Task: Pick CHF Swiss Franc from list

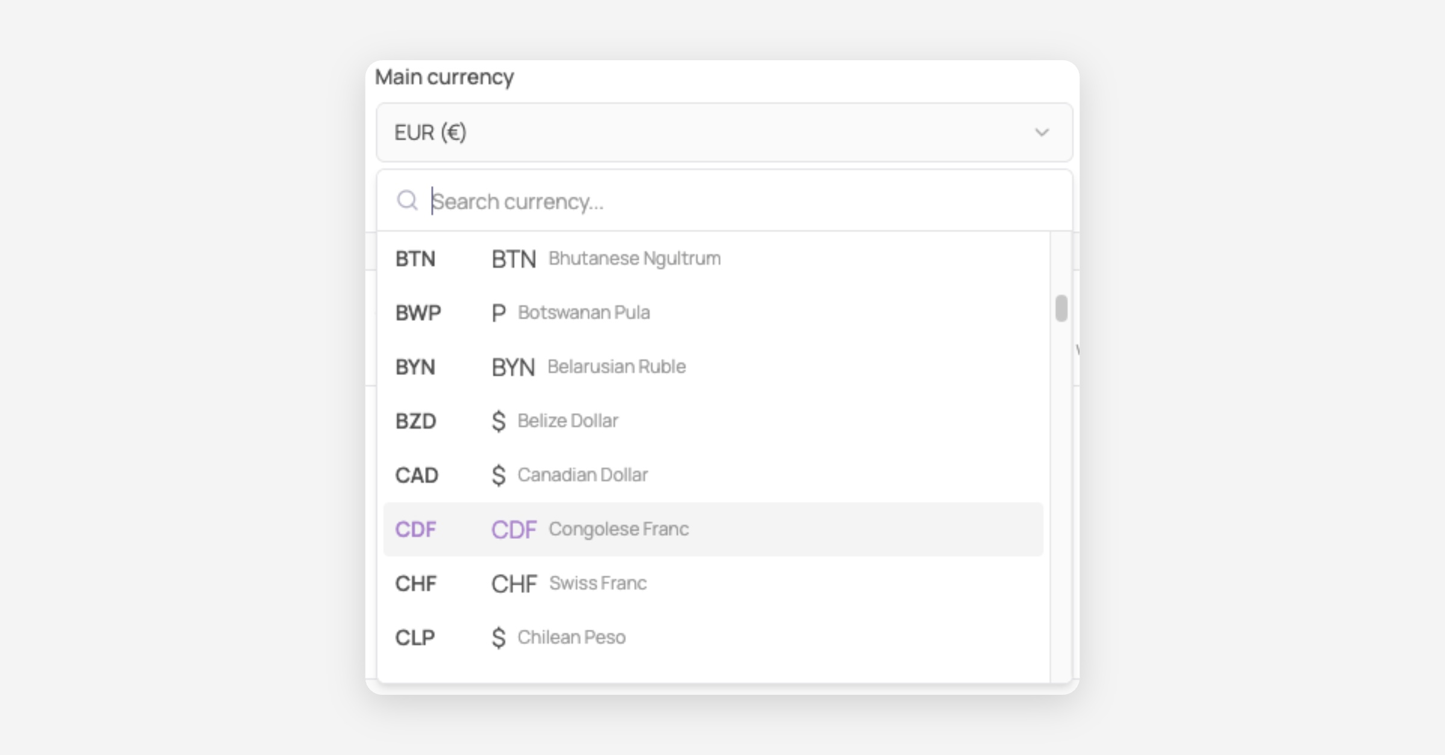Action: pos(713,583)
